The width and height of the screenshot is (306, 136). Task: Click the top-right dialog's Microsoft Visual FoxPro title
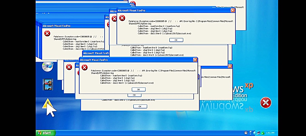pos(132,11)
